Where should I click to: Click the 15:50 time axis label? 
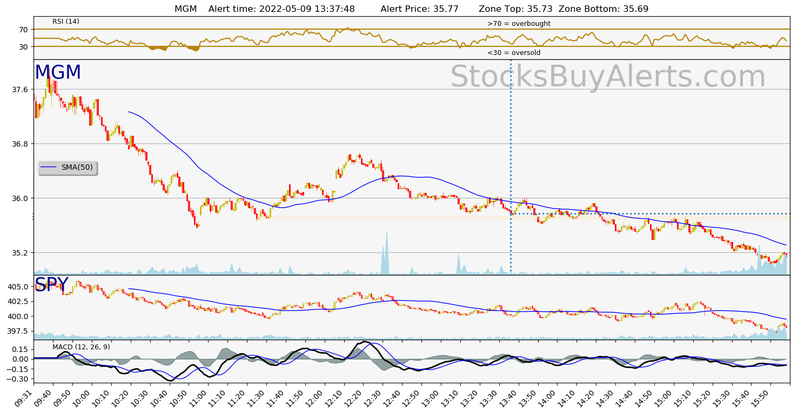click(x=762, y=398)
